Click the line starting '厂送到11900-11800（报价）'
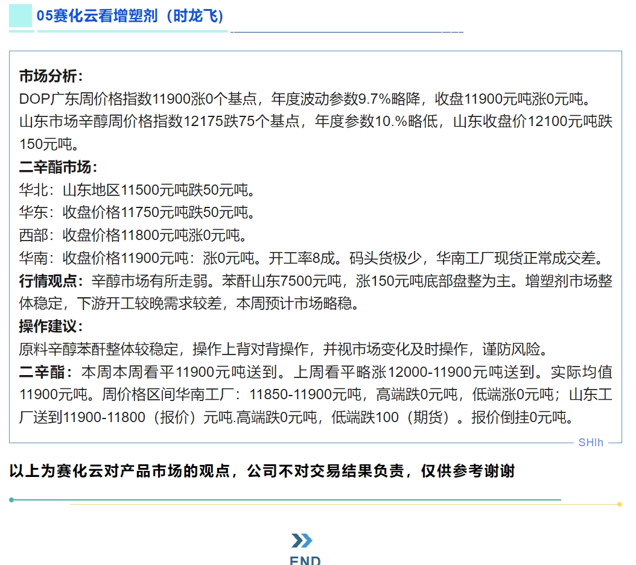 (x=297, y=417)
